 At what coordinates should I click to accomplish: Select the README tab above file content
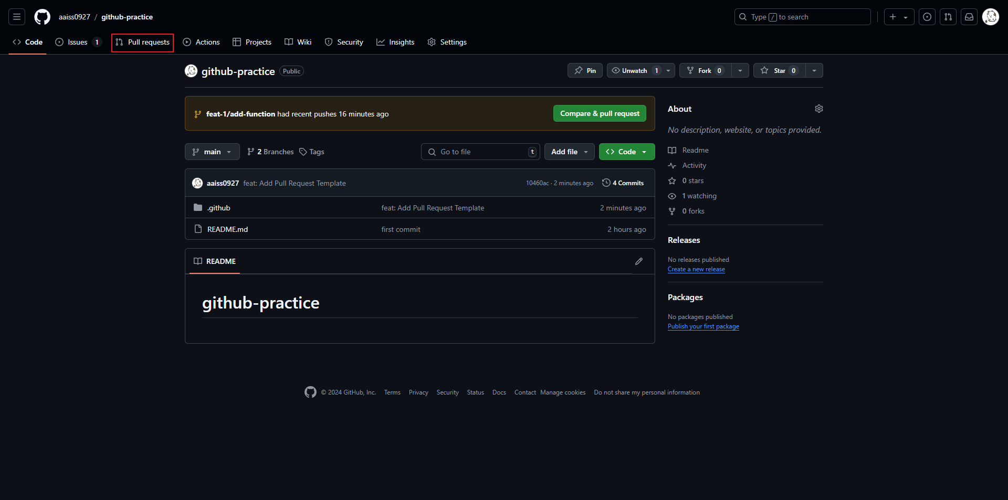point(215,261)
